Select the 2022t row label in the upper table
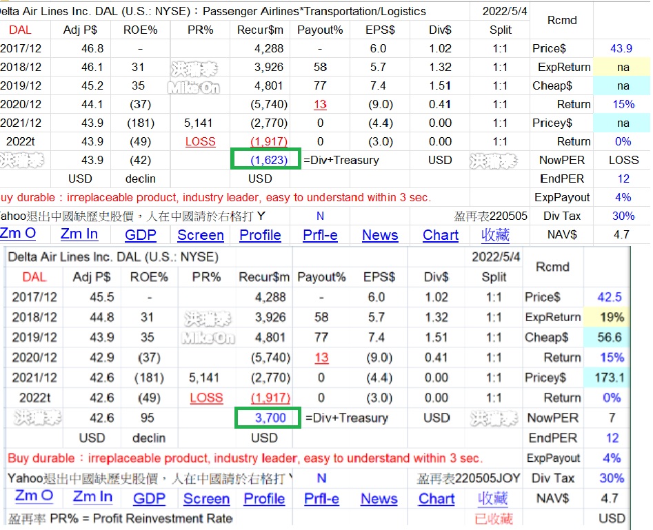653x530 pixels. pos(21,141)
